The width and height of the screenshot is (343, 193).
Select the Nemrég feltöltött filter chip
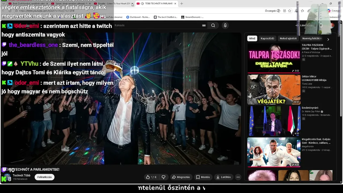312,38
